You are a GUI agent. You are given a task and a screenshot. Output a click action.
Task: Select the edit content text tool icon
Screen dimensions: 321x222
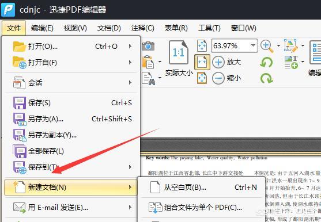click(x=290, y=46)
